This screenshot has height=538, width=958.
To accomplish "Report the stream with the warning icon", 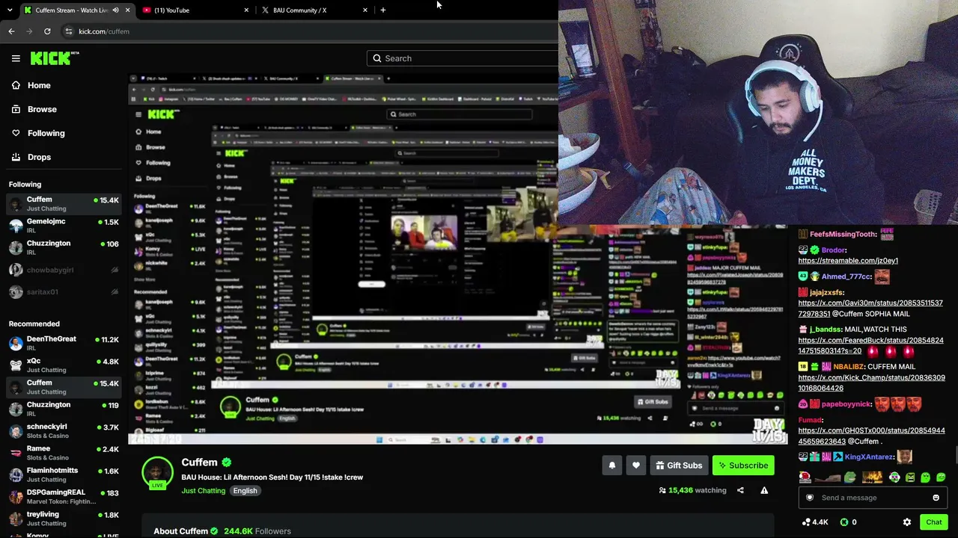I will (x=764, y=490).
